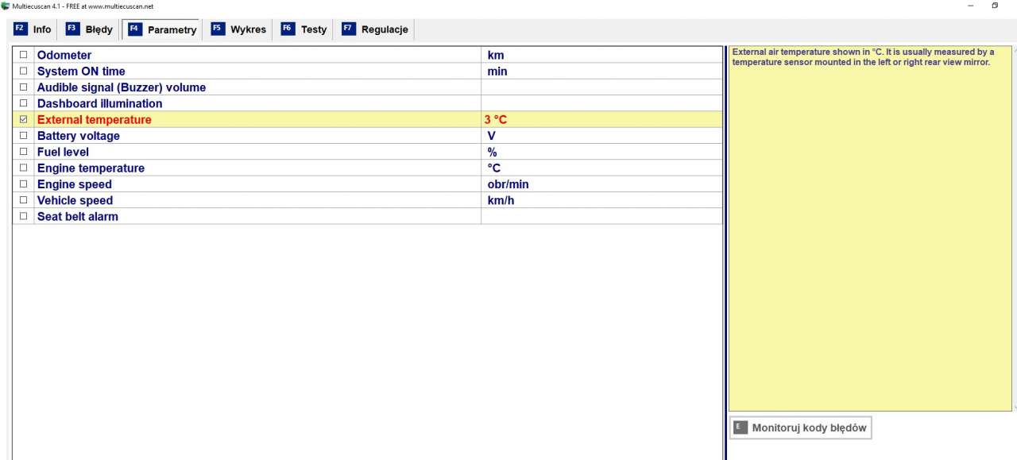Click the F6 icon beside Testy
This screenshot has width=1017, height=460.
click(x=288, y=29)
